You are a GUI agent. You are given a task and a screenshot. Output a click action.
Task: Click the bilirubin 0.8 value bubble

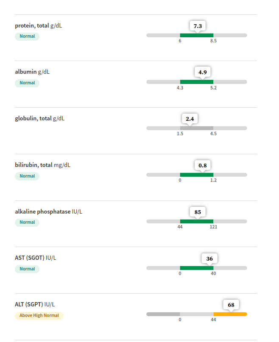pyautogui.click(x=202, y=166)
